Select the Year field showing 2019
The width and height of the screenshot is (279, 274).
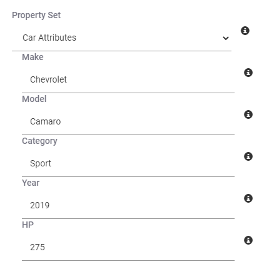click(x=128, y=205)
